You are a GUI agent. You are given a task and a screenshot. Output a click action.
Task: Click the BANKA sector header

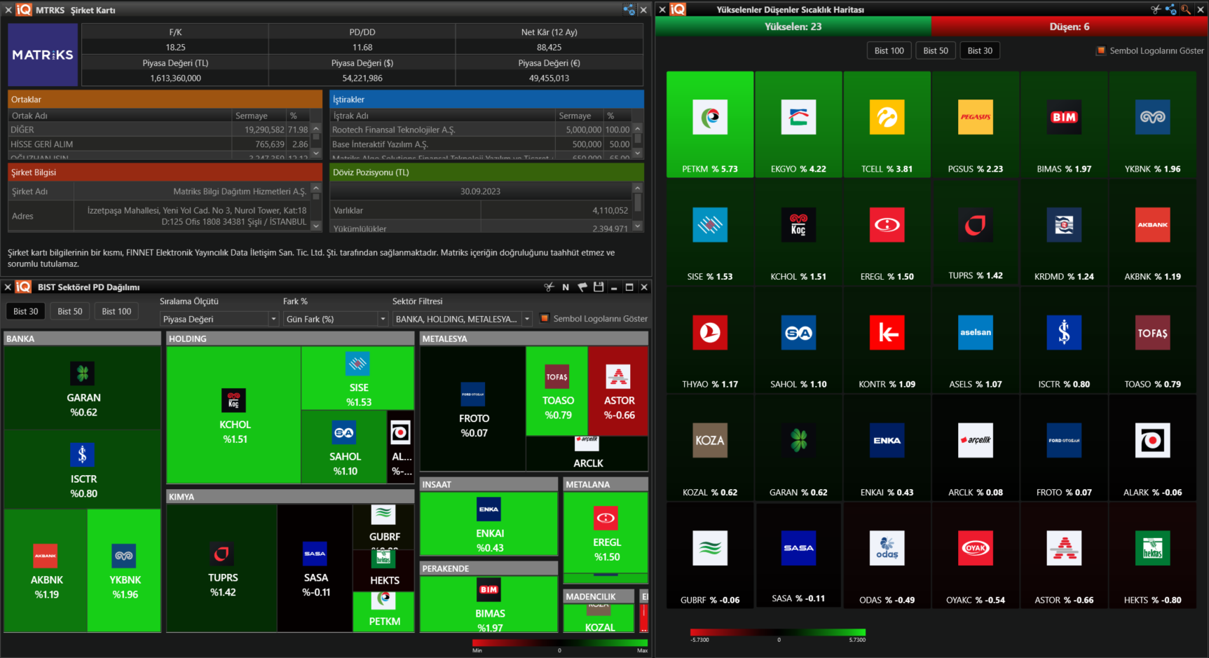(x=82, y=338)
